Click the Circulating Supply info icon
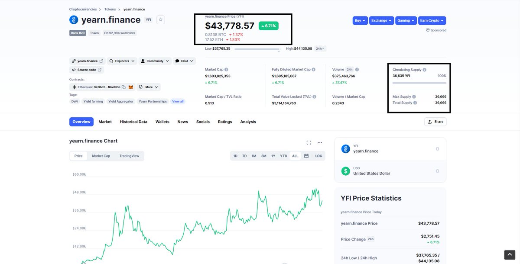520x264 pixels. [424, 70]
